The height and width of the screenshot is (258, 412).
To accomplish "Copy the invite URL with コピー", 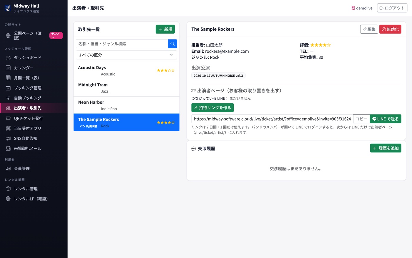I will coord(361,119).
